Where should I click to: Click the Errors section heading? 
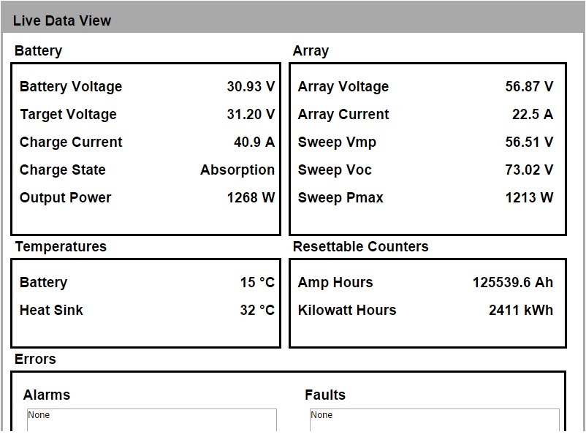pos(35,360)
